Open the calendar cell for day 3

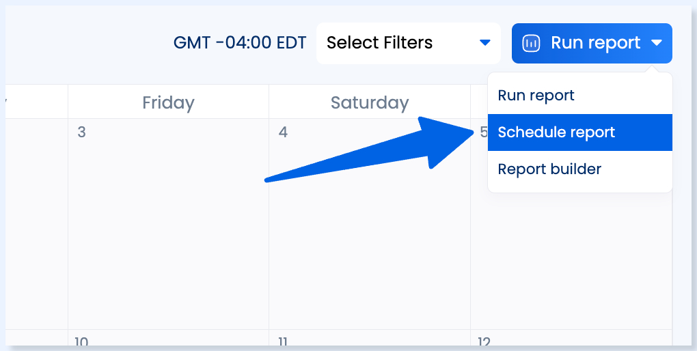point(169,224)
